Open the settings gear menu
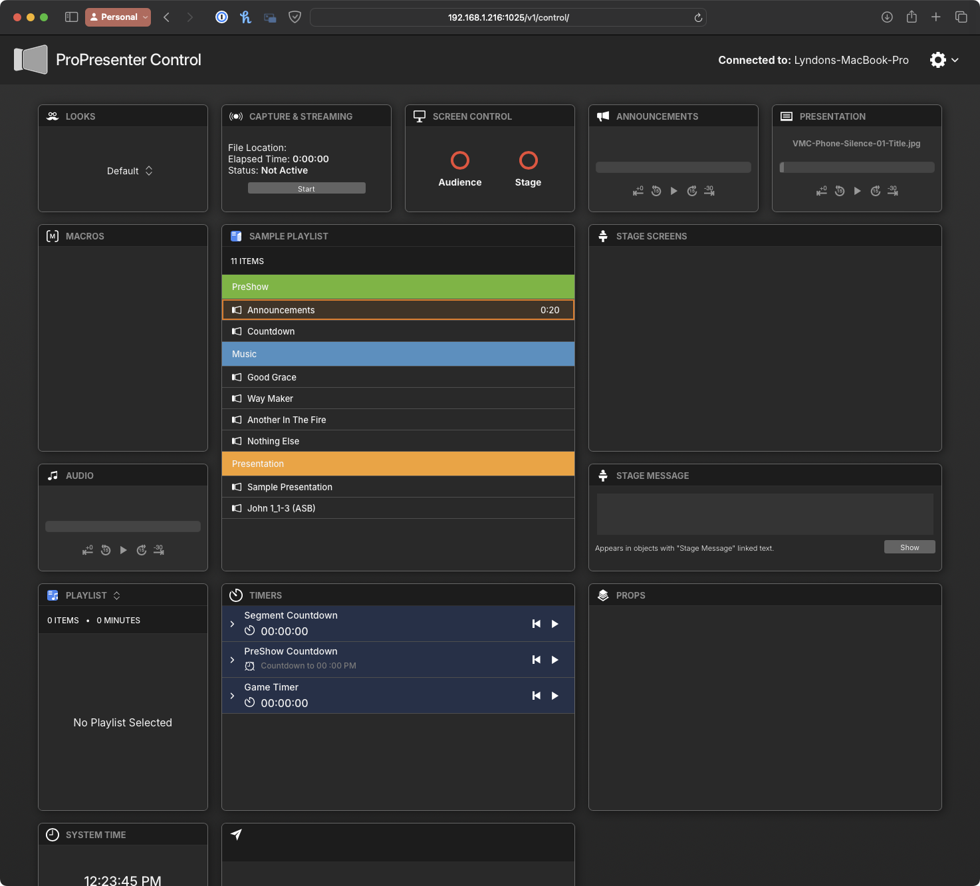The width and height of the screenshot is (980, 886). (x=938, y=60)
